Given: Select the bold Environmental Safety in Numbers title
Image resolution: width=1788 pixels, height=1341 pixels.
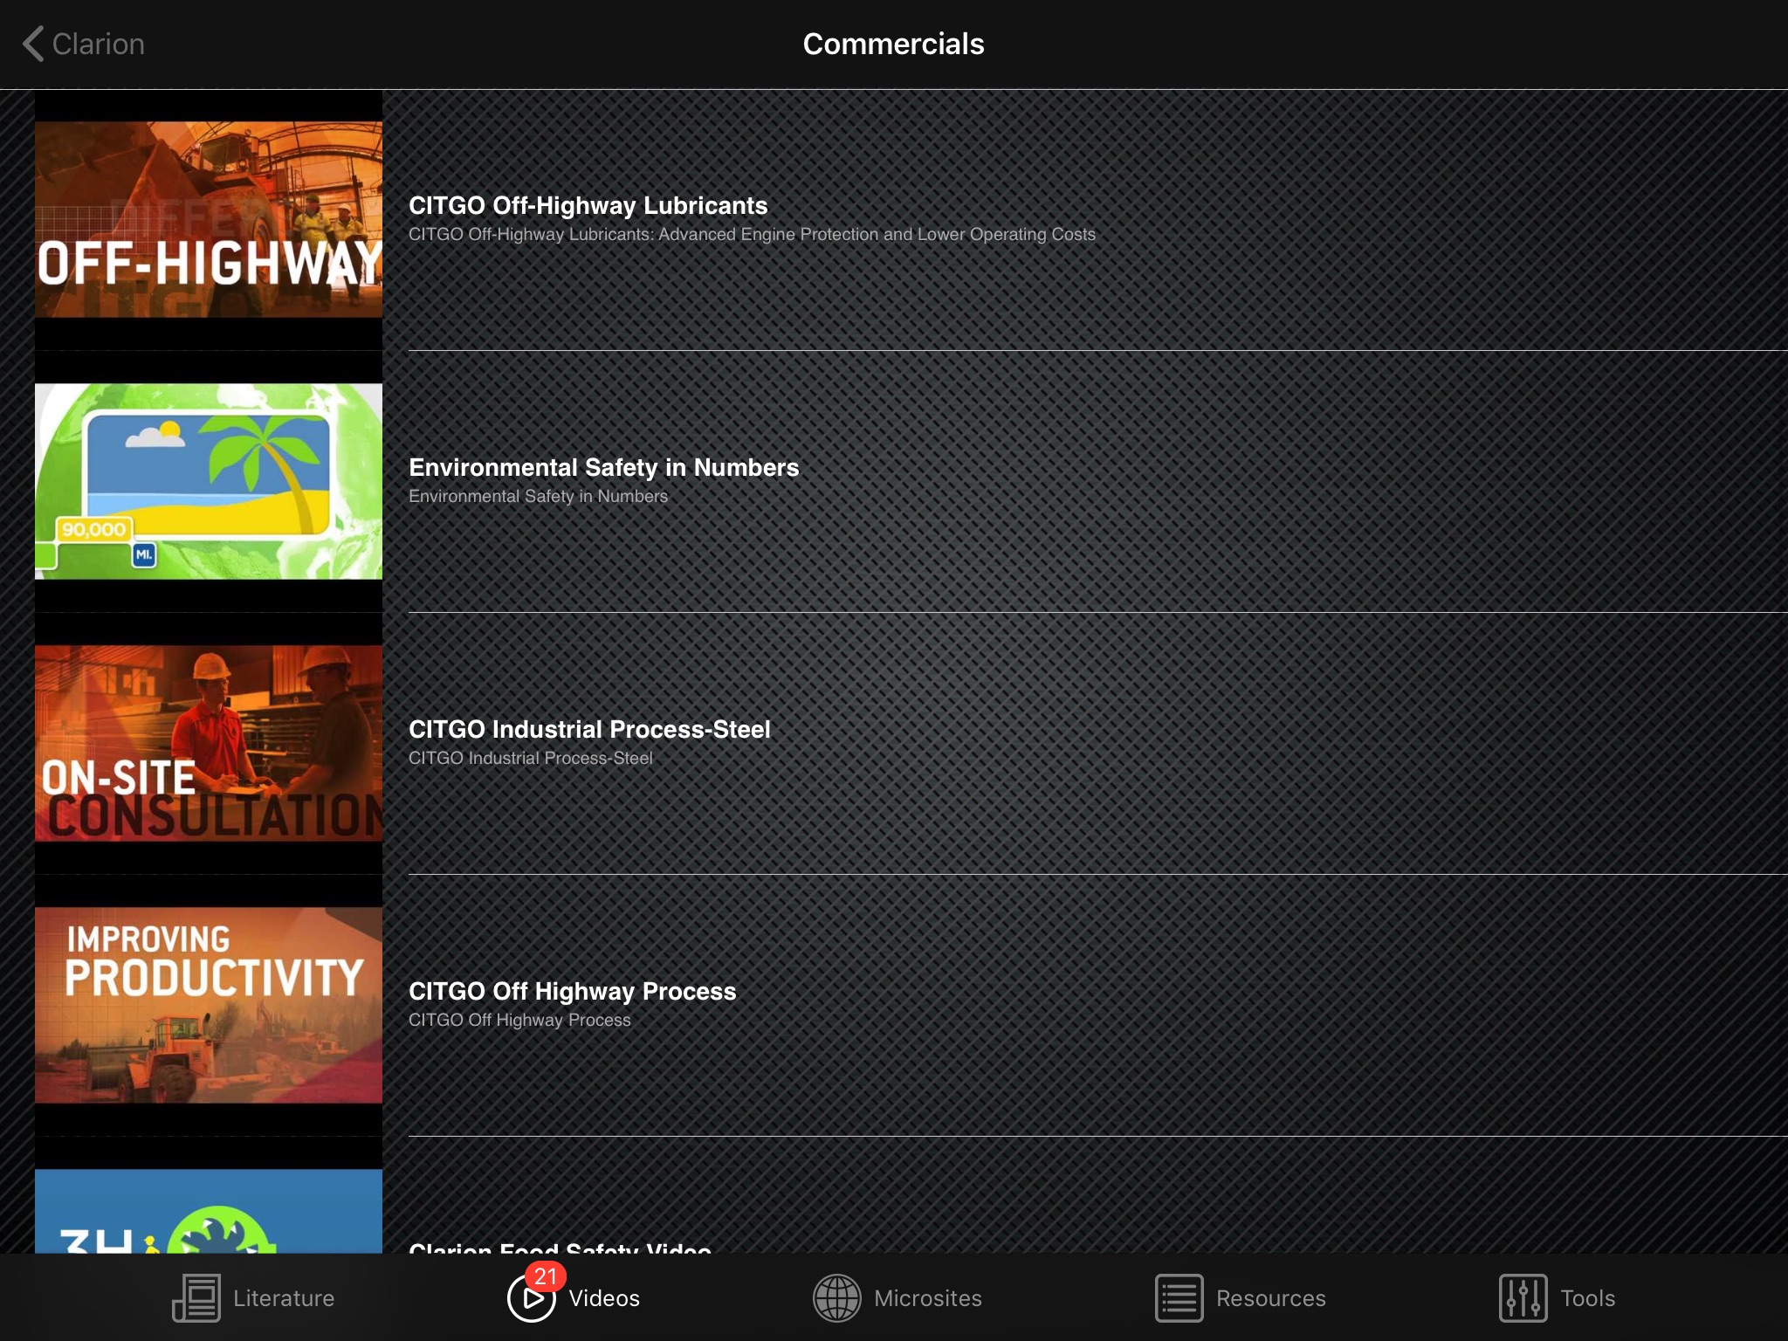Looking at the screenshot, I should [x=604, y=467].
